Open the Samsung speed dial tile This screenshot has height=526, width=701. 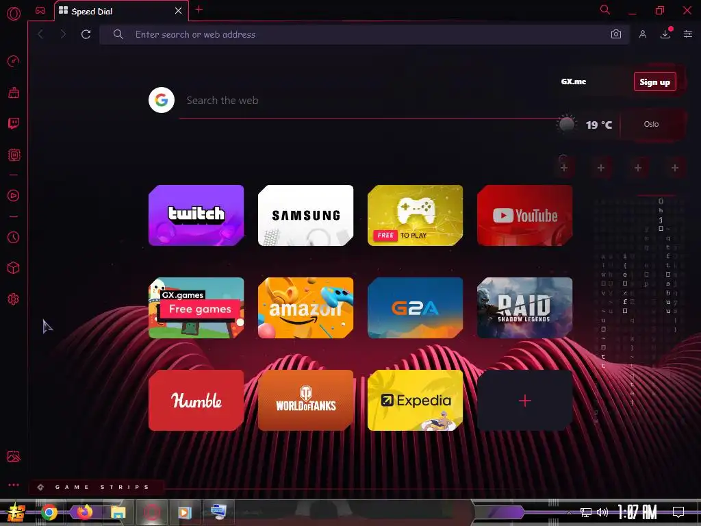[306, 215]
